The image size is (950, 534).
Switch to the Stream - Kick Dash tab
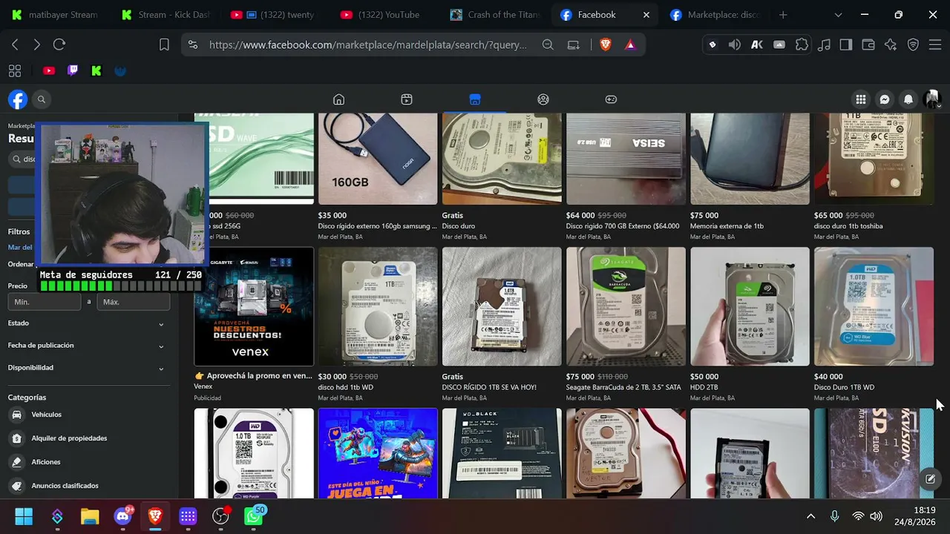tap(168, 15)
